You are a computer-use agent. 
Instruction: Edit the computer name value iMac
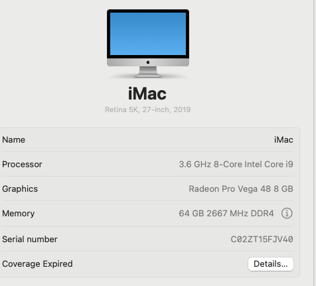[x=283, y=140]
